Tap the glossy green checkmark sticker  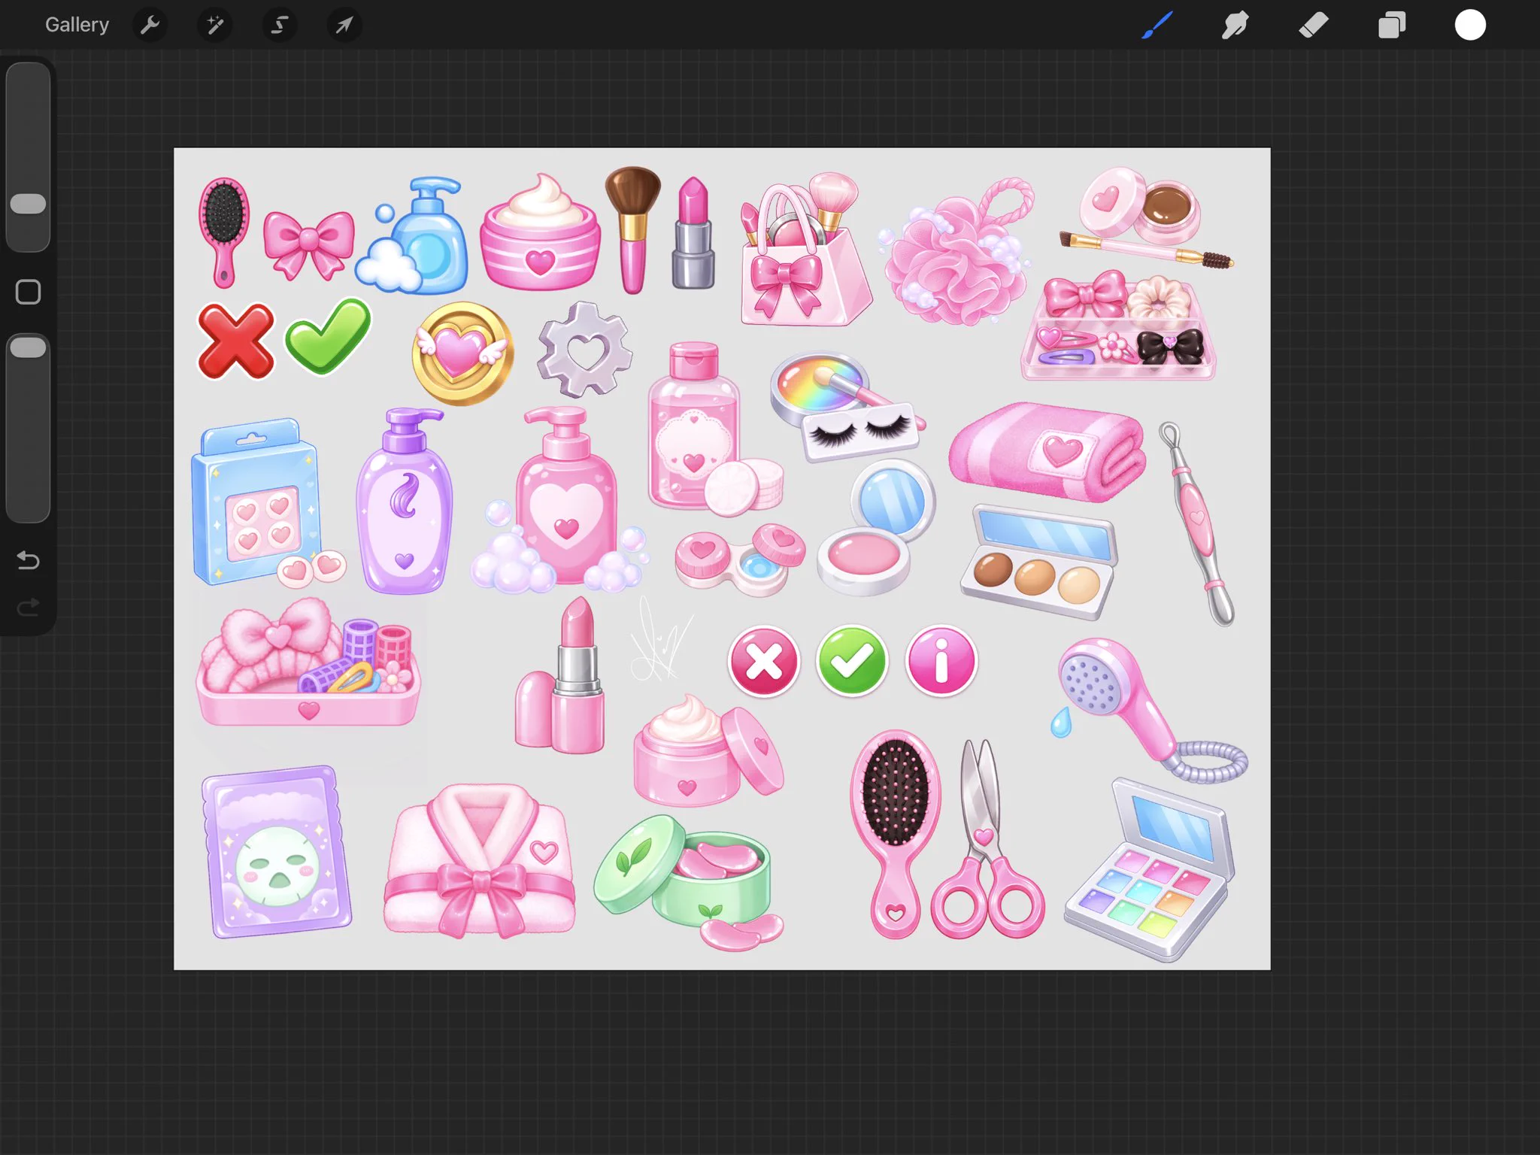point(328,335)
